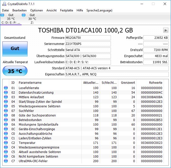This screenshot has height=168, width=171.
Task: Click status orb for Aktuell ausstehende Sektoren
Action: 6,152
